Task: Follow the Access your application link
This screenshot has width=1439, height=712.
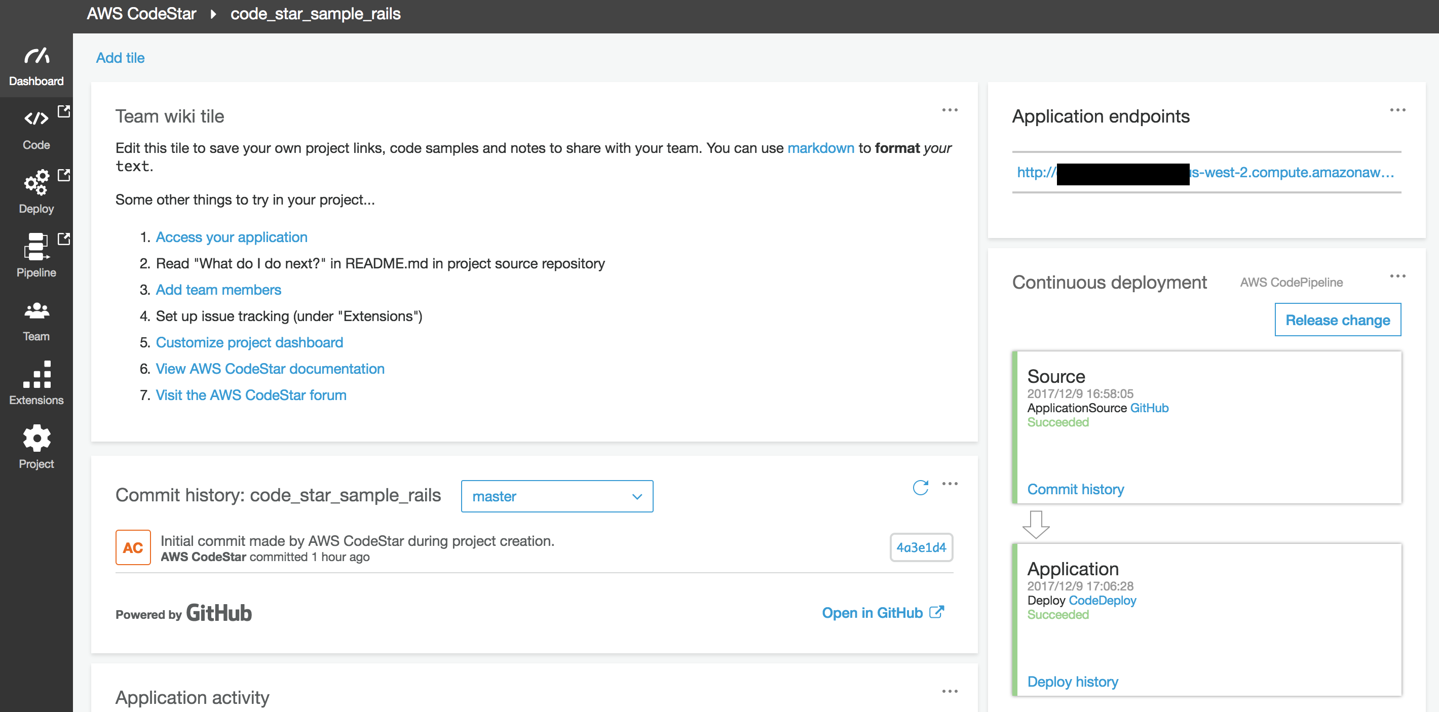Action: 231,237
